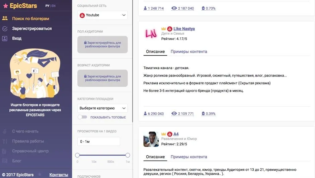Click engagement icon next to 0.39%
315x178 pixels.
coord(203,114)
